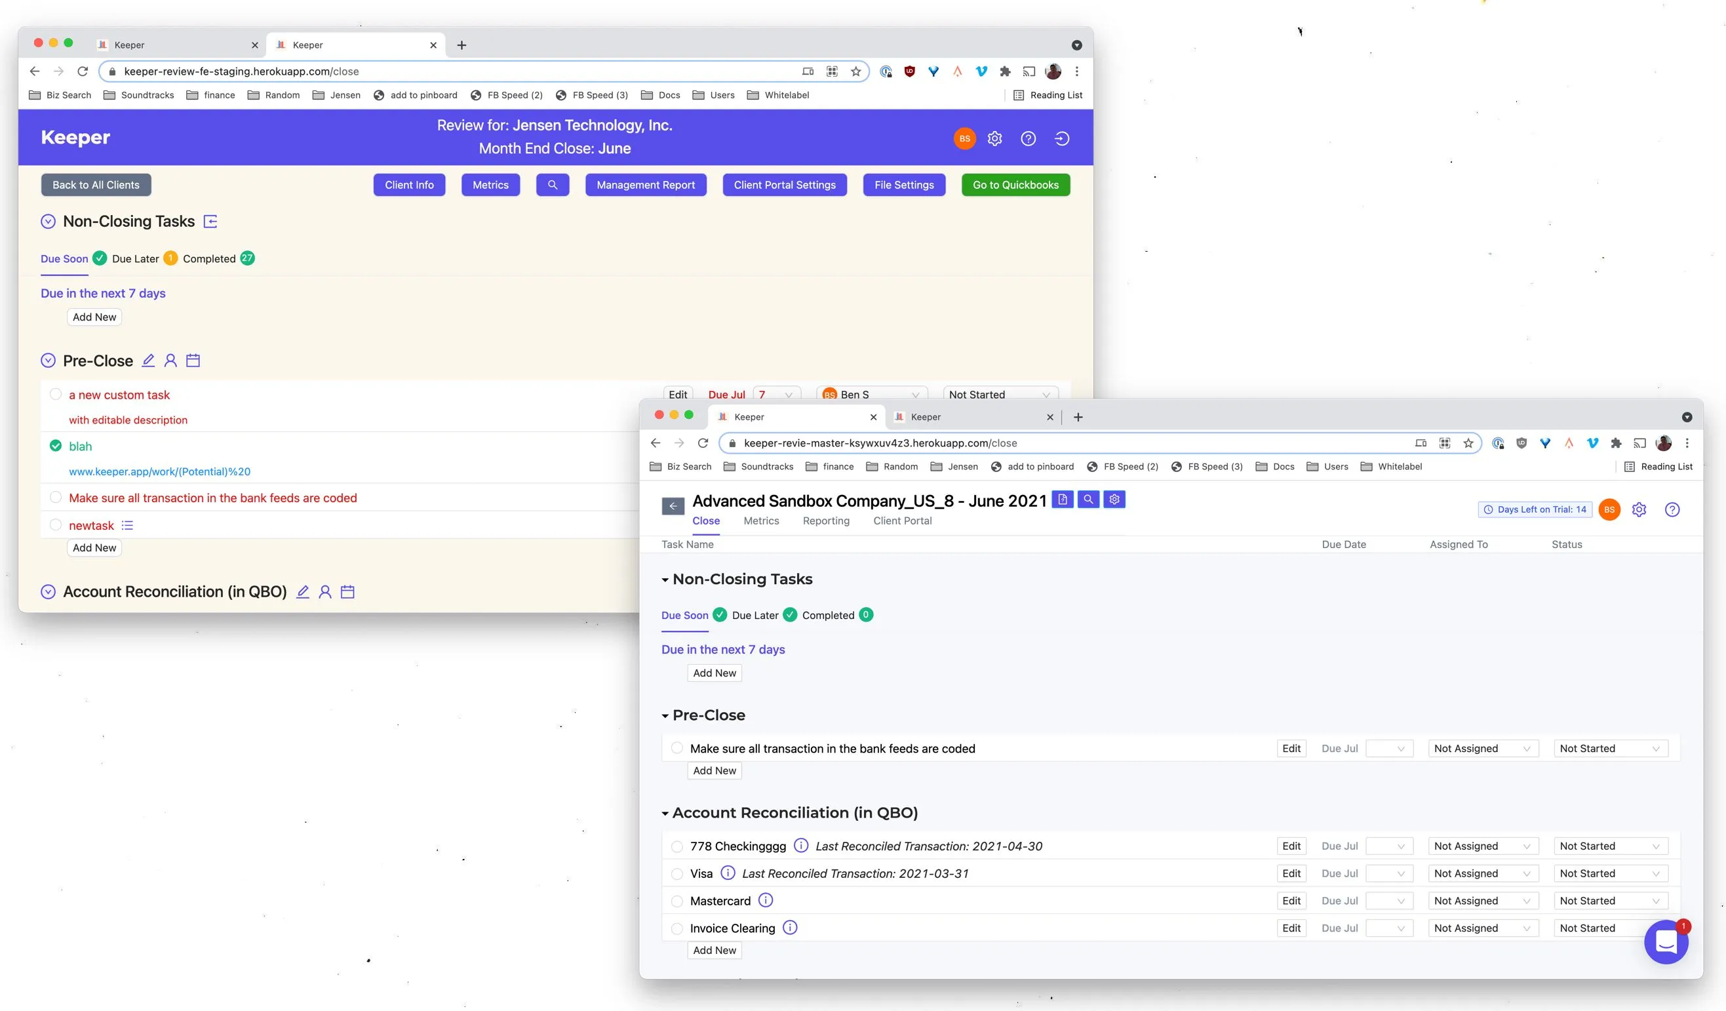Click the Management Report button
The height and width of the screenshot is (1011, 1726).
pos(645,185)
